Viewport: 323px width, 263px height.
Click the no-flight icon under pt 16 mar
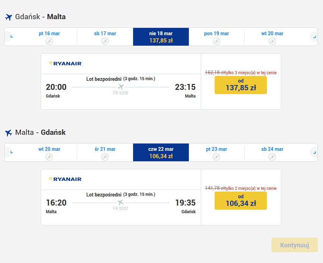(x=49, y=41)
